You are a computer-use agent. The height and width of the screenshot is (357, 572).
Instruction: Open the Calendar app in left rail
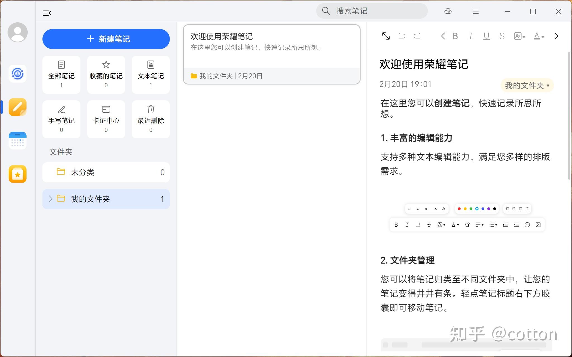pos(18,141)
